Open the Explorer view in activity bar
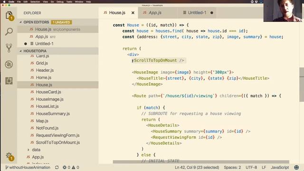This screenshot has width=304, height=171. click(x=9, y=16)
